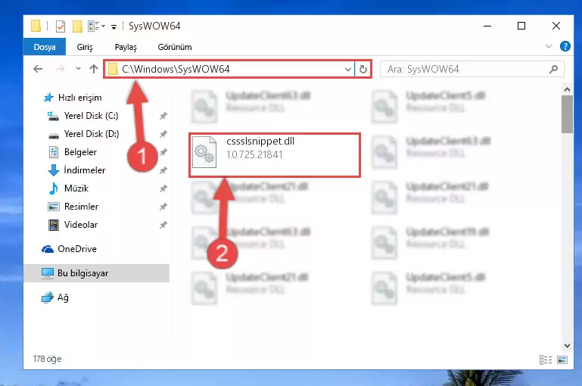Click the cssslsnippet.dll gear file icon
The image size is (582, 386).
point(204,152)
